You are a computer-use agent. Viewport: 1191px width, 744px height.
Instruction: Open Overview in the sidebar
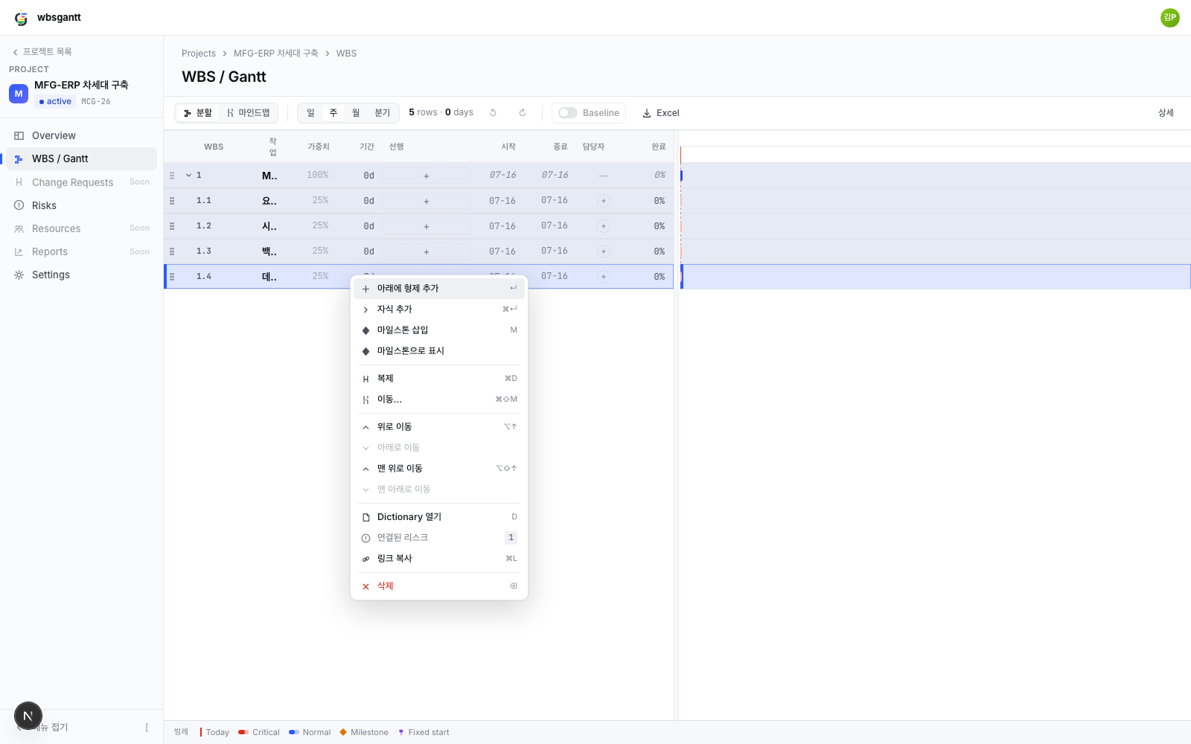click(x=82, y=135)
